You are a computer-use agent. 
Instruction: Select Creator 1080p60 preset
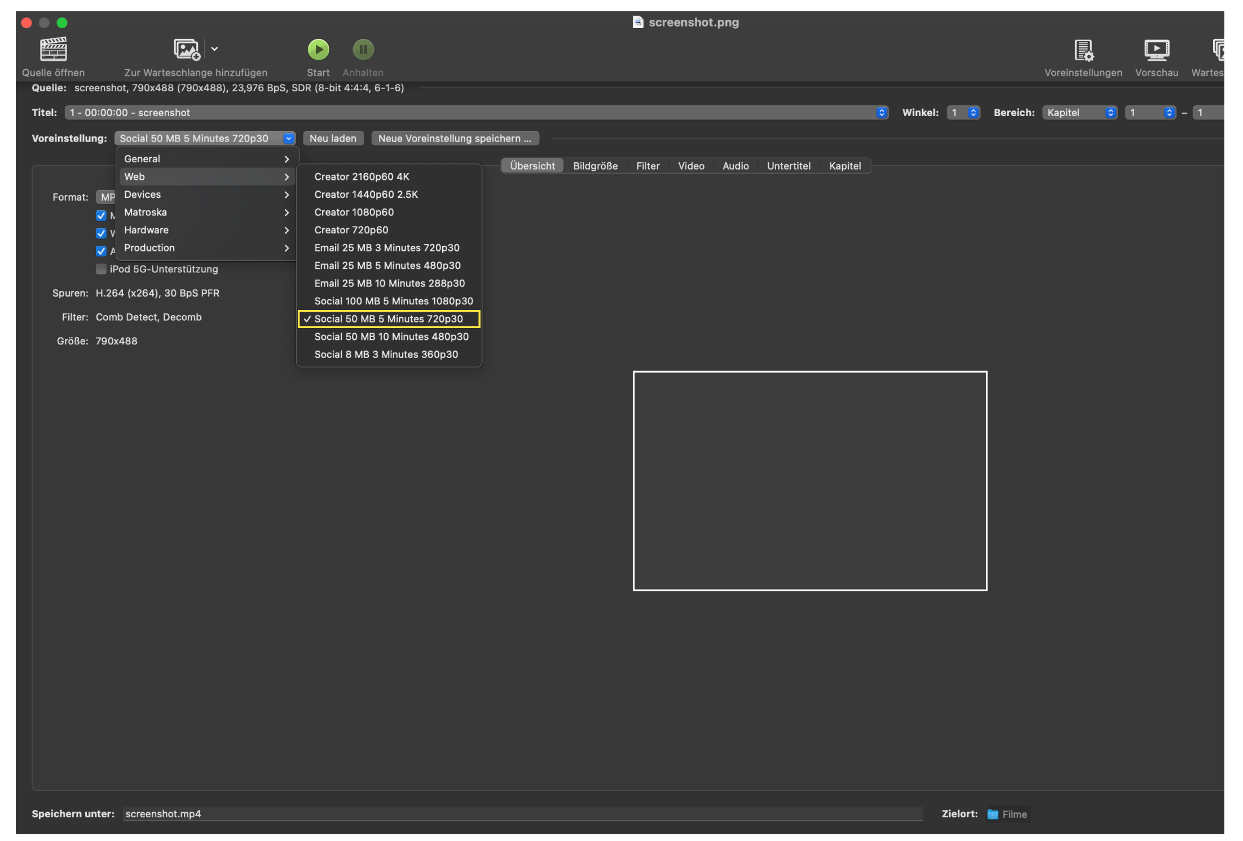click(x=389, y=213)
